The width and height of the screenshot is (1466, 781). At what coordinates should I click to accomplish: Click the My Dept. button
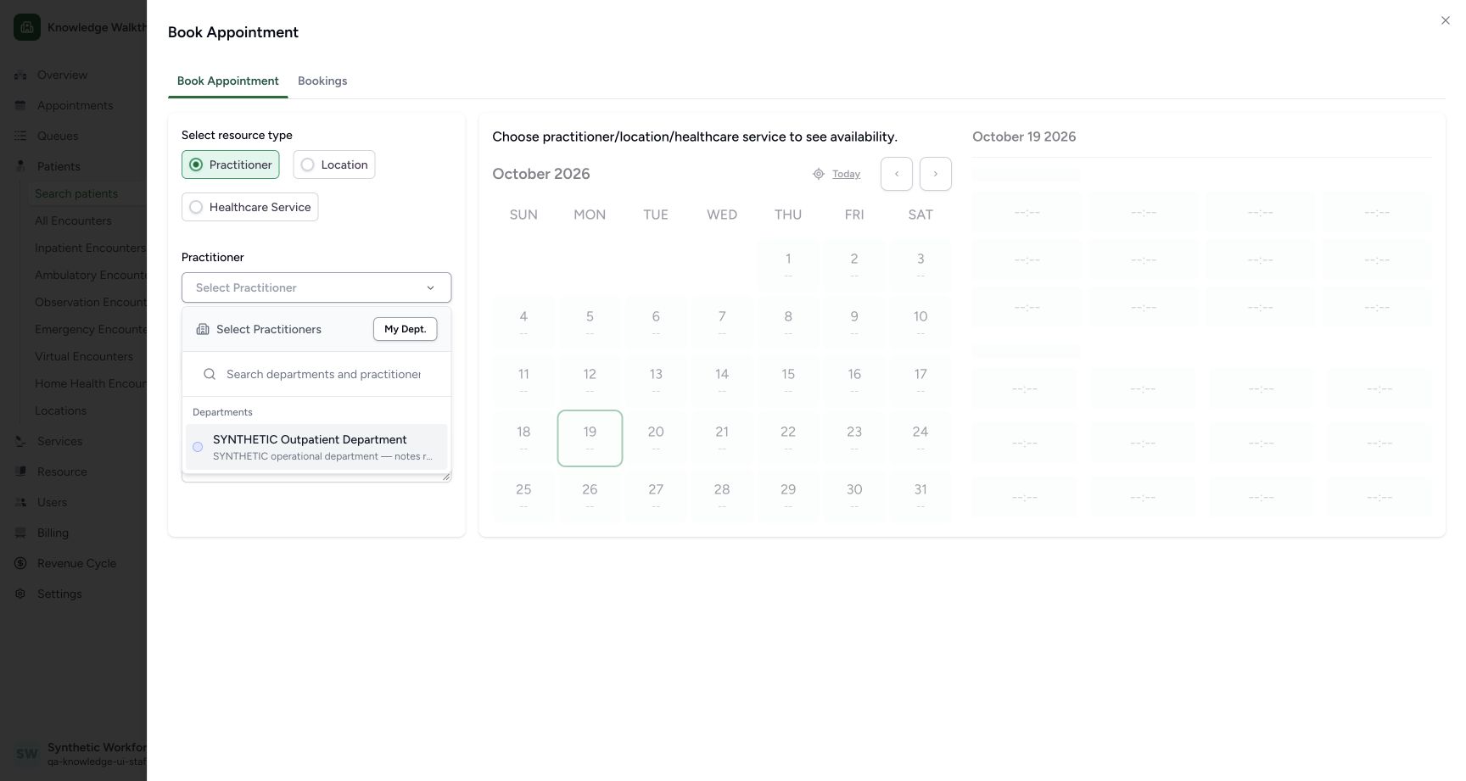pyautogui.click(x=406, y=329)
